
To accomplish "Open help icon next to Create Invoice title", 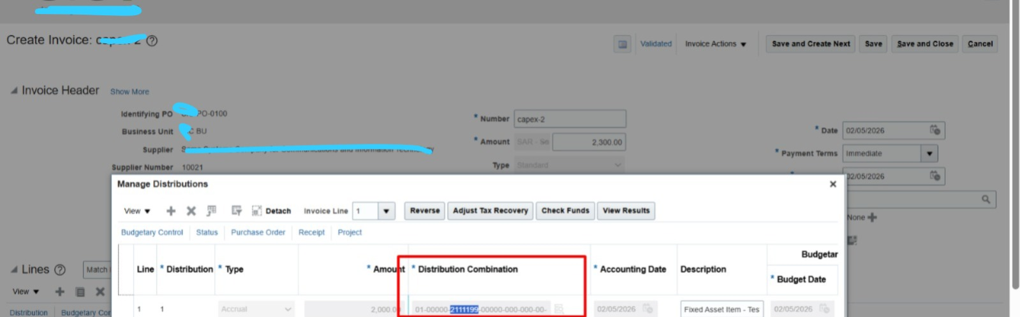I will pyautogui.click(x=152, y=41).
